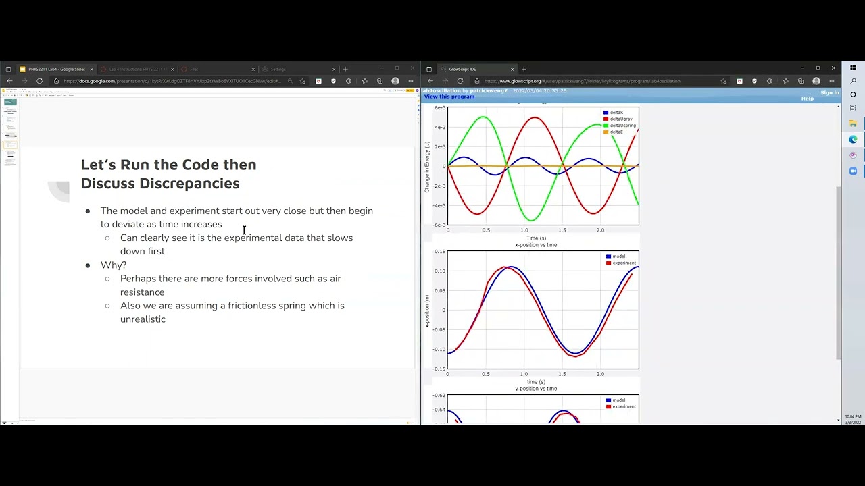
Task: Open the three-dot menu in Slides browser
Action: point(410,81)
